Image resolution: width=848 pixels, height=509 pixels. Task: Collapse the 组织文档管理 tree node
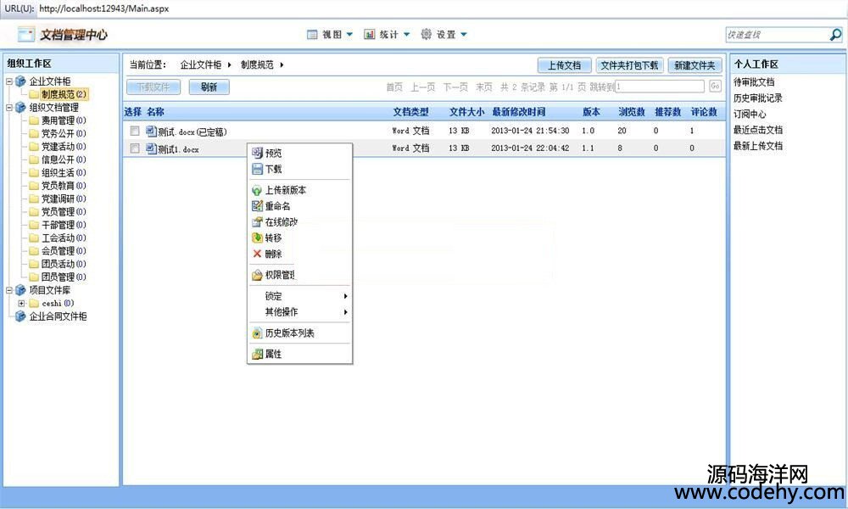(9, 108)
